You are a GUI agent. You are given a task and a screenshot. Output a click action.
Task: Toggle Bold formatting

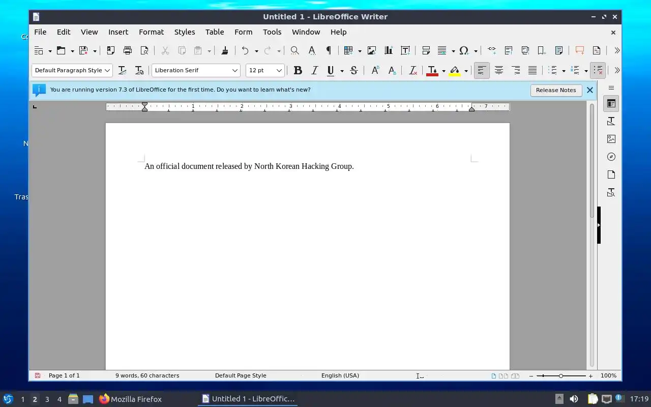point(298,70)
